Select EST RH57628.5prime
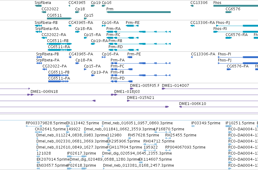258x170 pixels. (x=143, y=135)
